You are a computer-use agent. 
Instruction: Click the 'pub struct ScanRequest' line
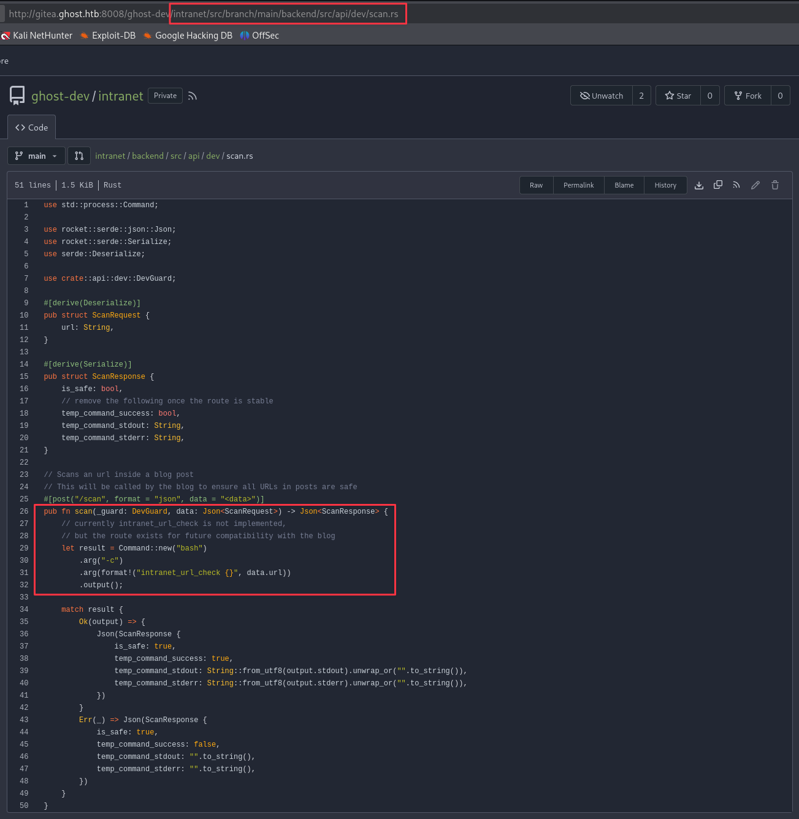pos(96,315)
